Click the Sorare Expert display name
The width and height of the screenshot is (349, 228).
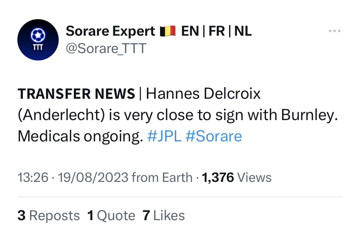point(110,31)
